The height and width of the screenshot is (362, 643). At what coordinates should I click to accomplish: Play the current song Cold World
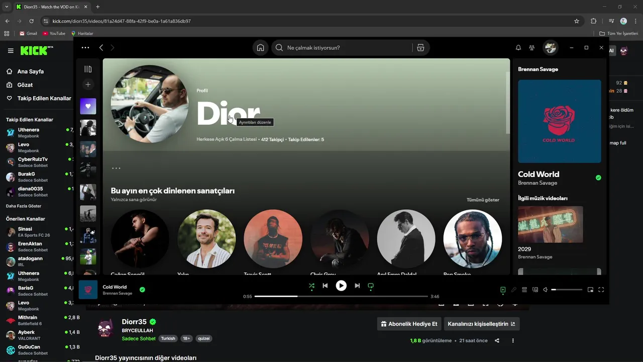click(x=341, y=286)
